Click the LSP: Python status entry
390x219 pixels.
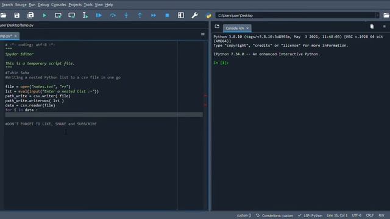[x=310, y=215]
